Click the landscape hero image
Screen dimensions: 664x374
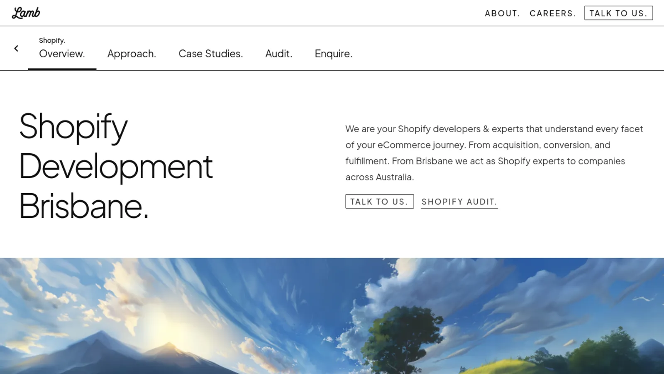pos(332,316)
